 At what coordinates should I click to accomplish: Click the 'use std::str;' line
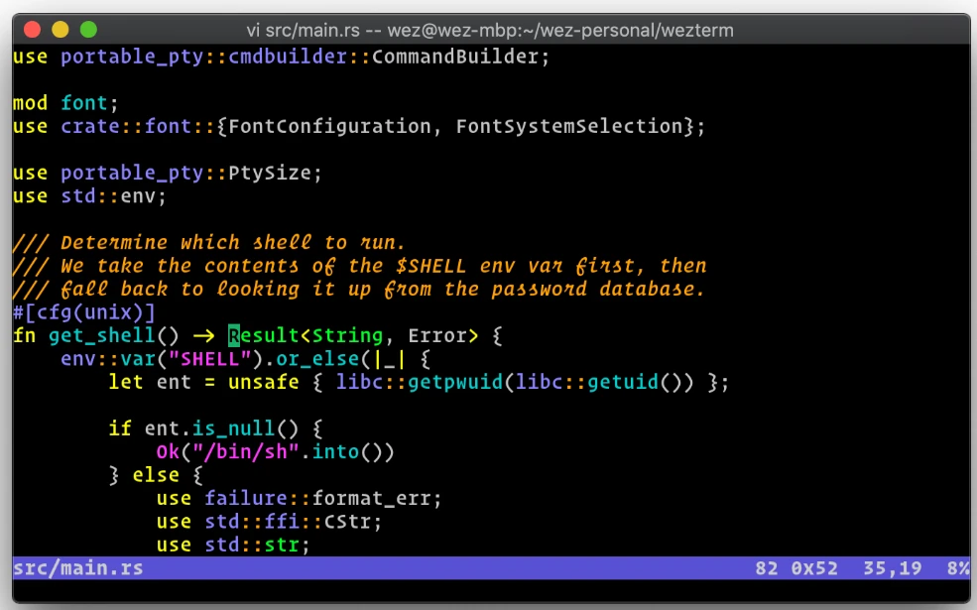click(233, 546)
